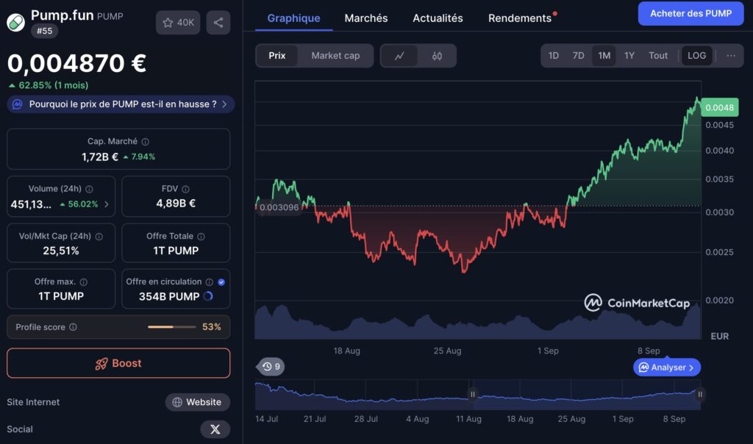This screenshot has width=753, height=444.
Task: Click the Boost button
Action: (118, 363)
